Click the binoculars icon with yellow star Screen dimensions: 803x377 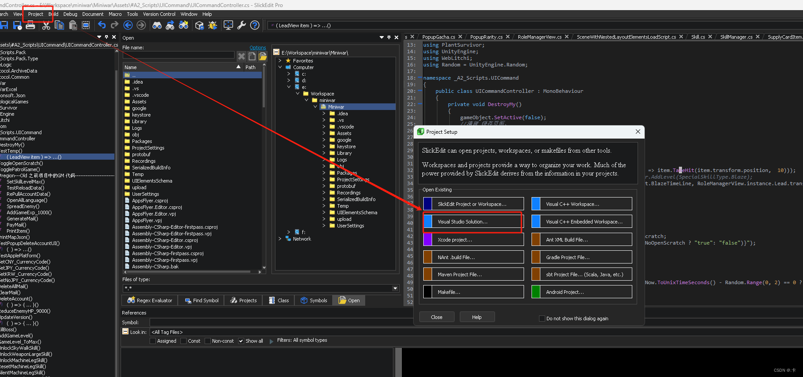[183, 25]
